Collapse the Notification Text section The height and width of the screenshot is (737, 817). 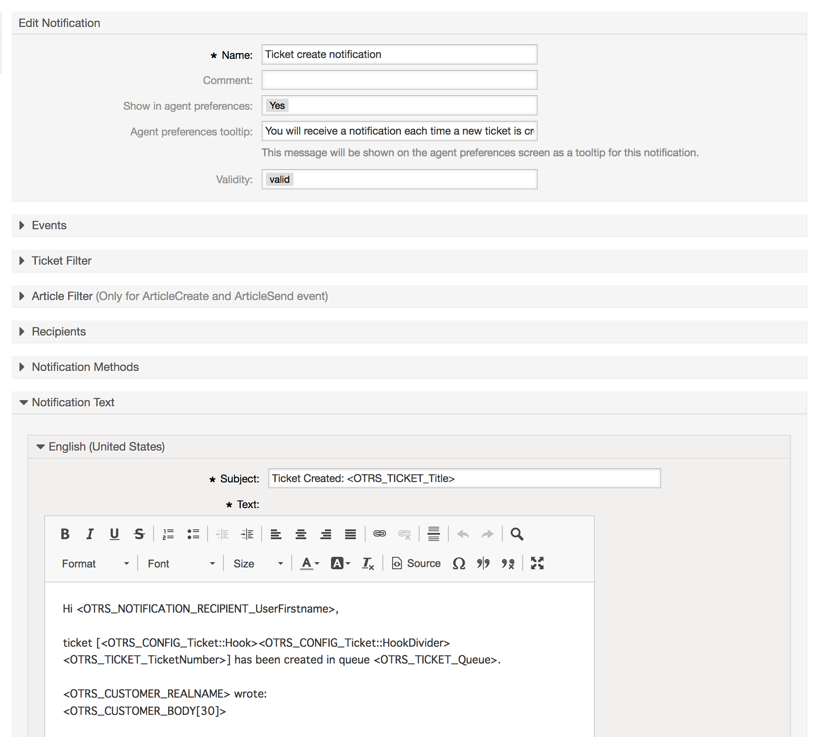(x=73, y=402)
